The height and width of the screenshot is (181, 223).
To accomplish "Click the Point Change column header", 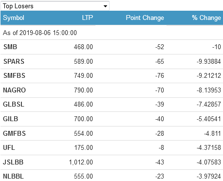I will click(145, 18).
